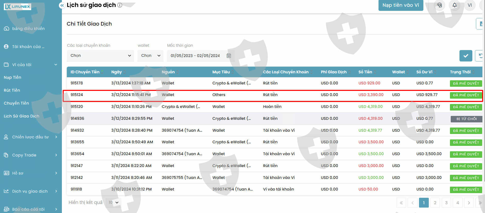
Task: Select page 1 in pagination
Action: [424, 203]
